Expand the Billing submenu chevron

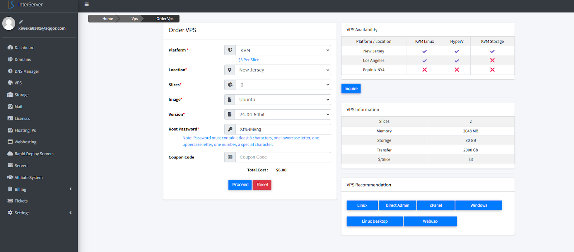pyautogui.click(x=70, y=189)
